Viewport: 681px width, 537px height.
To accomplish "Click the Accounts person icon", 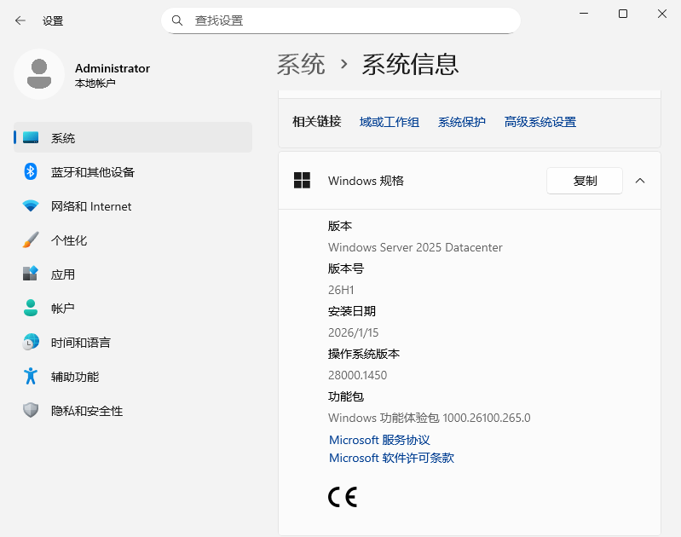I will 31,308.
